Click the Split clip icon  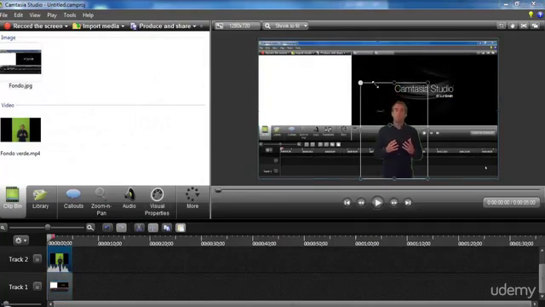pos(153,228)
